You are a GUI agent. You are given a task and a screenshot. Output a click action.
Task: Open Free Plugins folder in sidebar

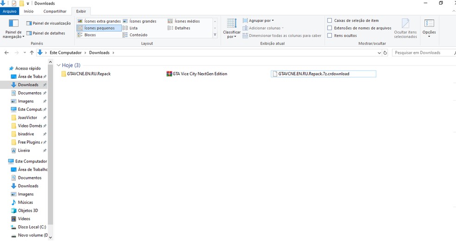tap(30, 142)
